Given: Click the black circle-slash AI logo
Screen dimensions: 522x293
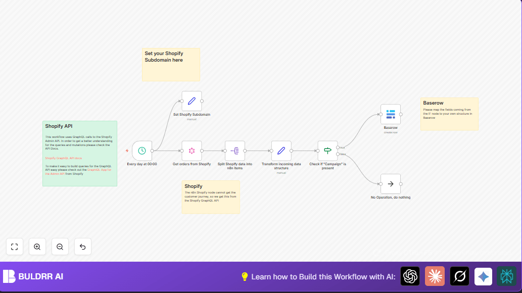Looking at the screenshot, I should (x=459, y=276).
